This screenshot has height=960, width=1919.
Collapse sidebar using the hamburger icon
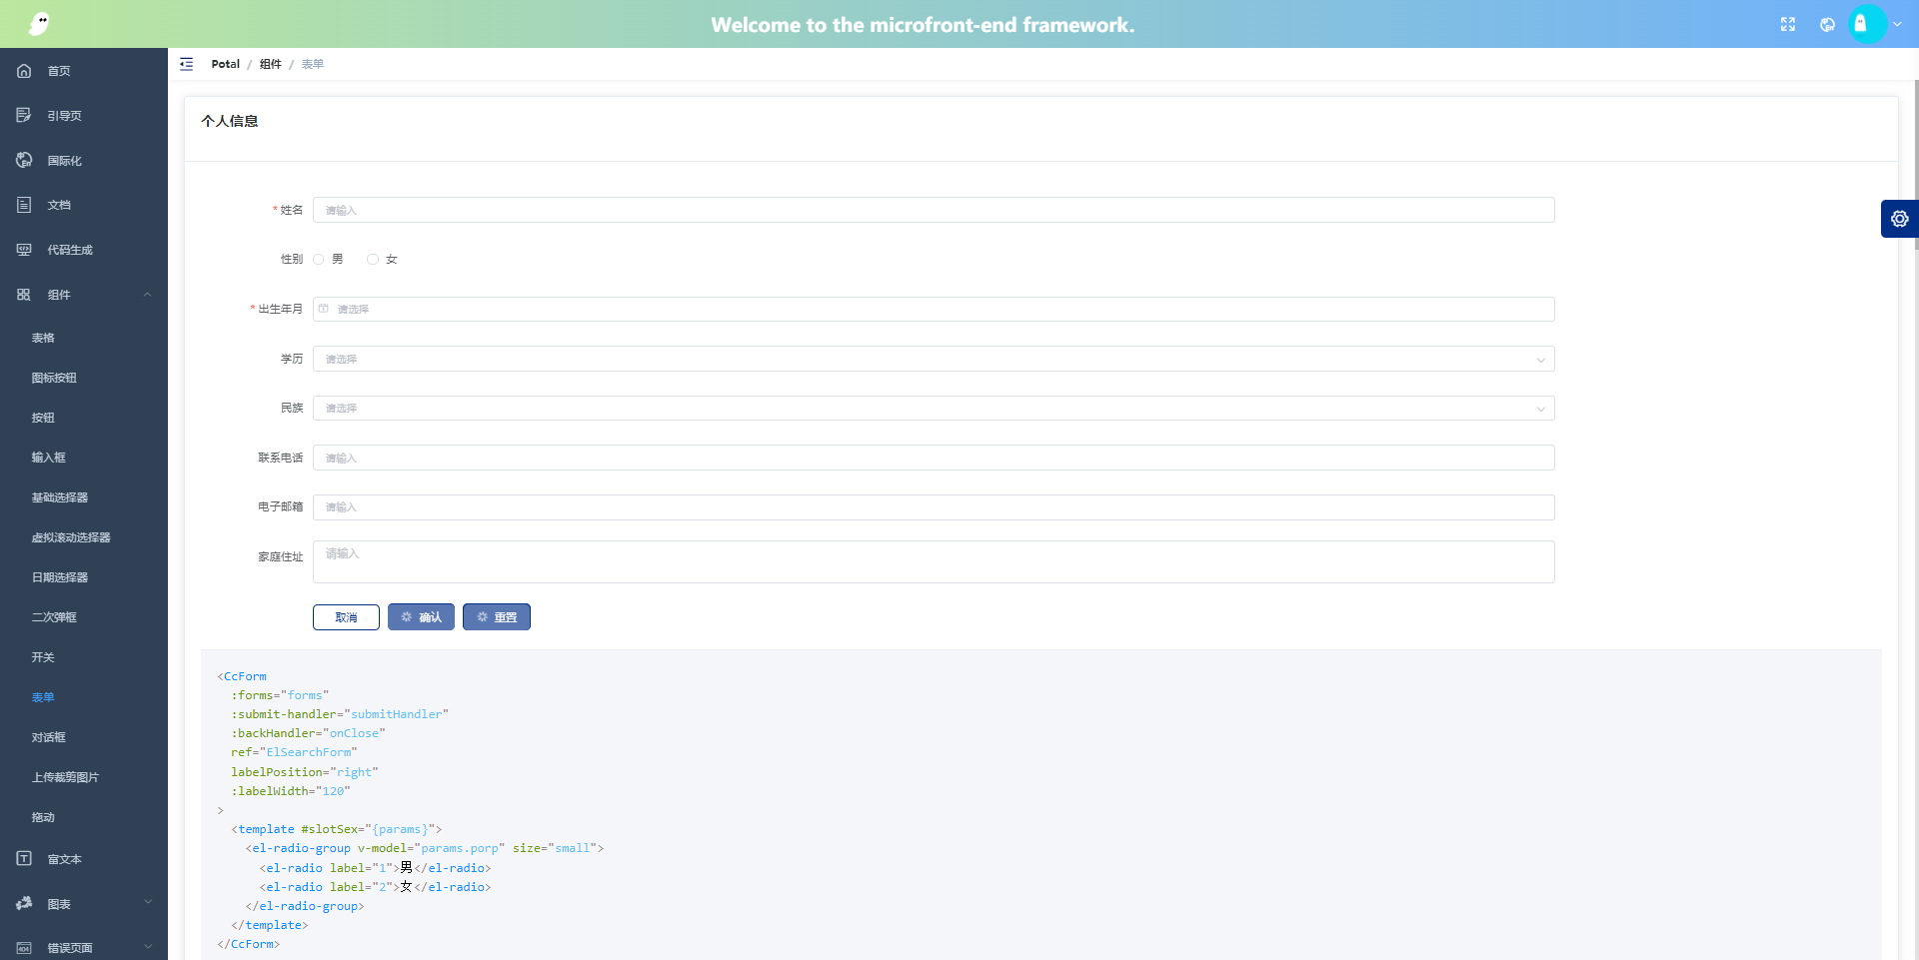coord(187,64)
